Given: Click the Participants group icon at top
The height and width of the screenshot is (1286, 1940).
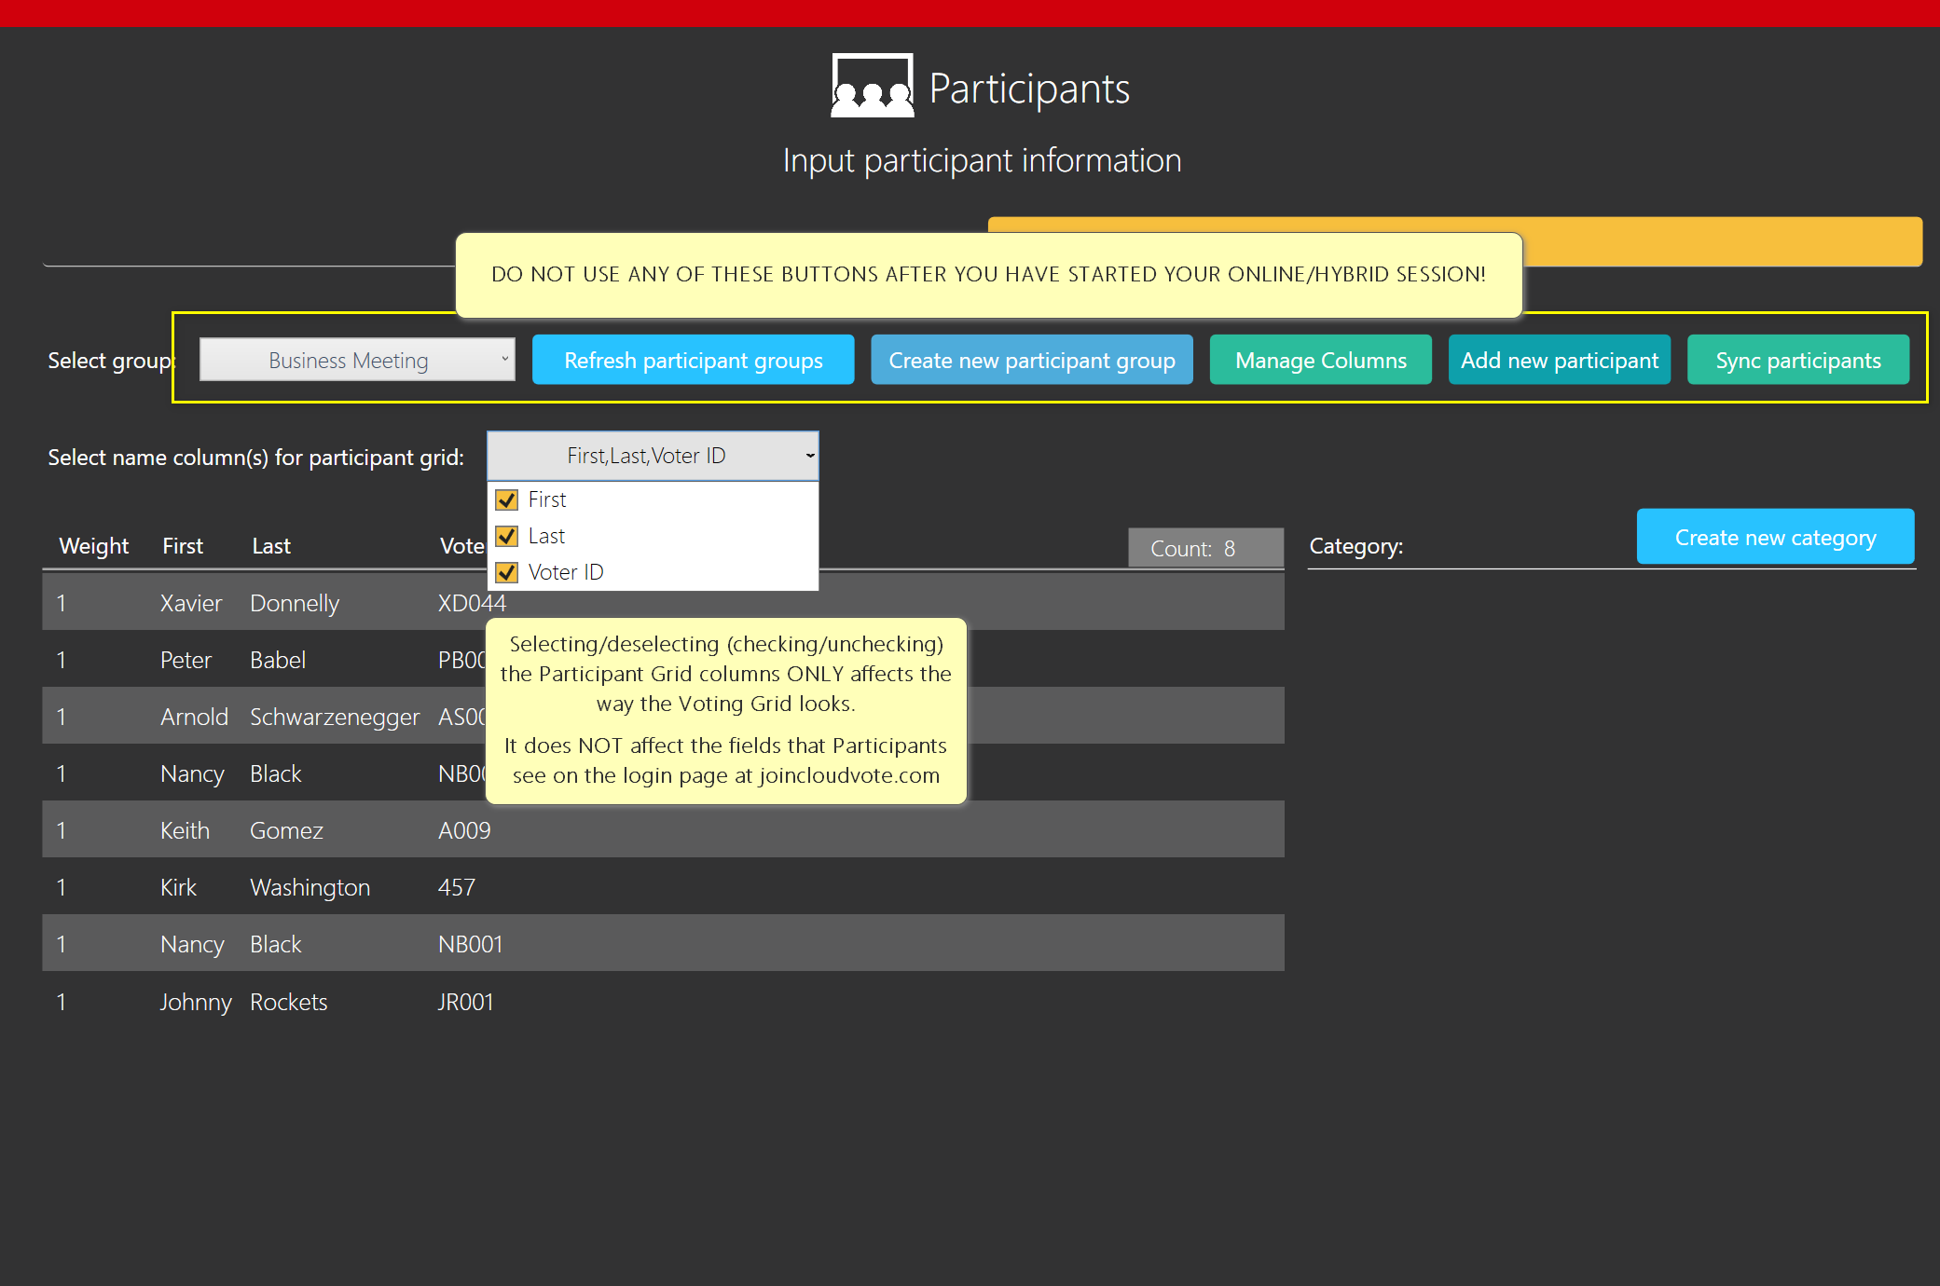Looking at the screenshot, I should click(x=872, y=87).
